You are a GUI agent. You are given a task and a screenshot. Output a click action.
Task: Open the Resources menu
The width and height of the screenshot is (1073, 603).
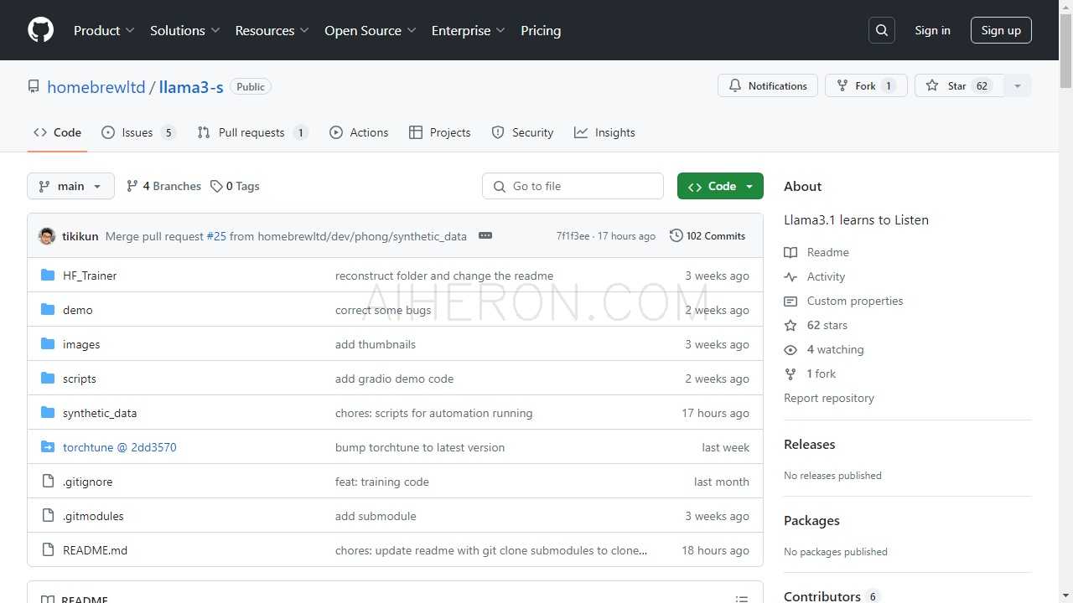click(x=272, y=30)
